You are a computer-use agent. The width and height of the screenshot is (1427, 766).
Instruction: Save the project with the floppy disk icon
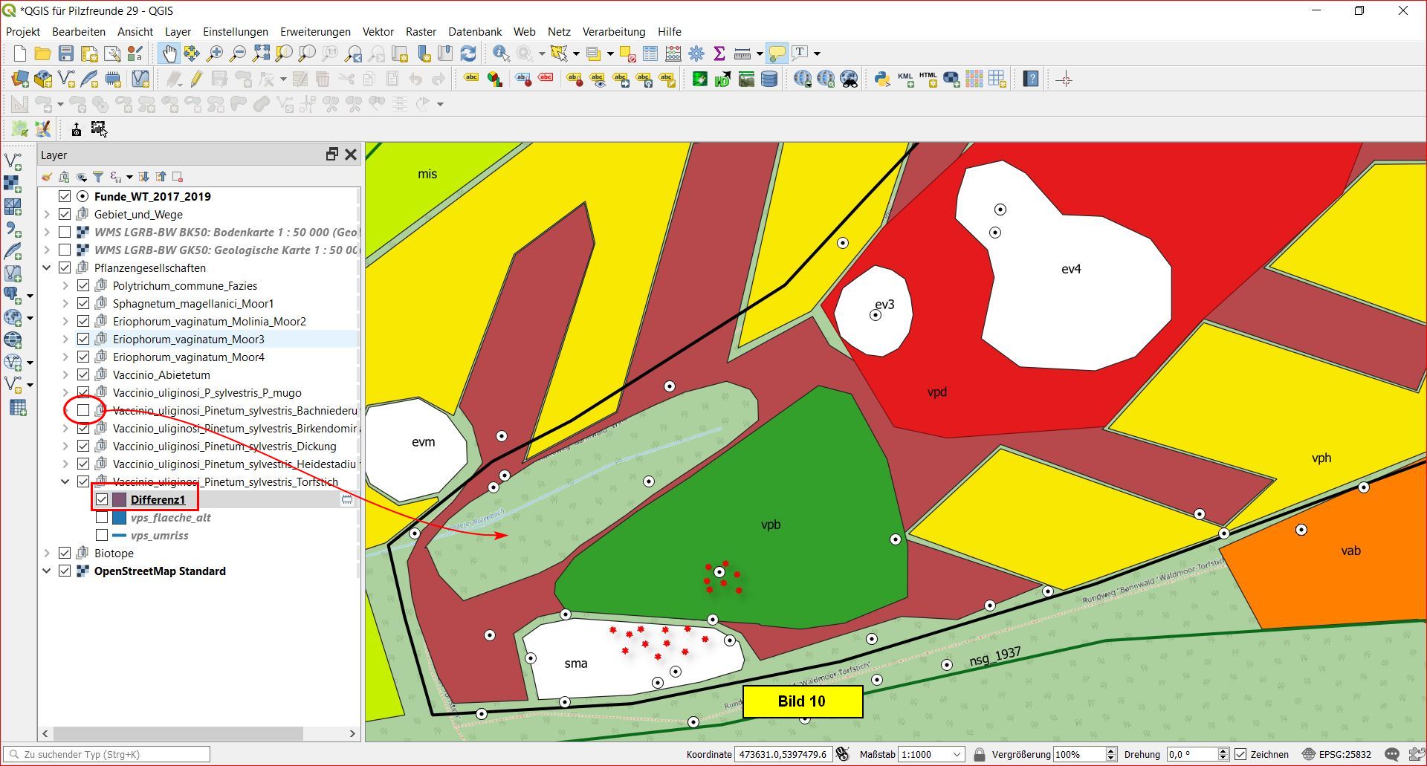[66, 53]
